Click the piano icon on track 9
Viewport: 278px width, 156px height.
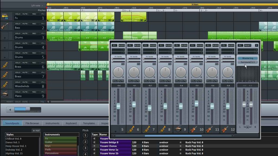click(4, 95)
